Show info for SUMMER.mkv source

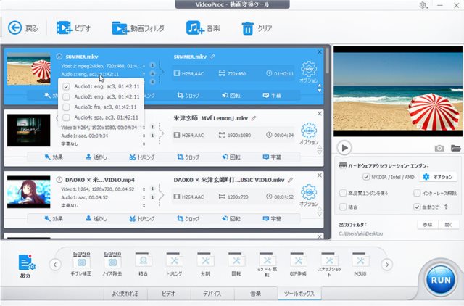59,57
